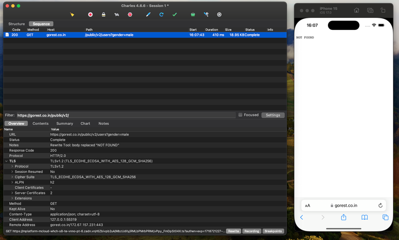The height and width of the screenshot is (240, 399).
Task: Expand the ALPN row
Action: coord(12,182)
